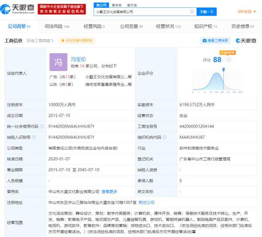262x237 pixels.
Task: Open 冯宝伦 legal representative link
Action: click(x=78, y=59)
